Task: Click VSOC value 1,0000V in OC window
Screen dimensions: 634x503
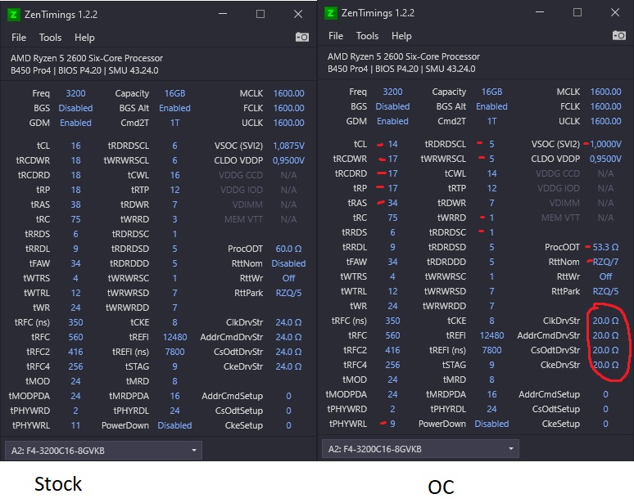Action: pos(605,144)
